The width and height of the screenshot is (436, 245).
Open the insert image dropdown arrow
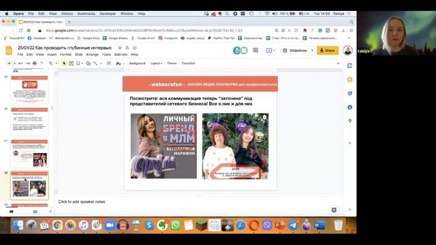(x=82, y=63)
